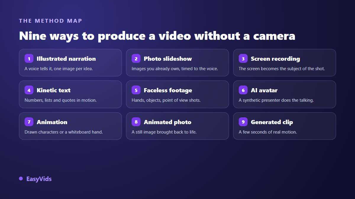The image size is (355, 199).
Task: Click the number 2 badge beside Photo slideshow
Action: tap(136, 59)
